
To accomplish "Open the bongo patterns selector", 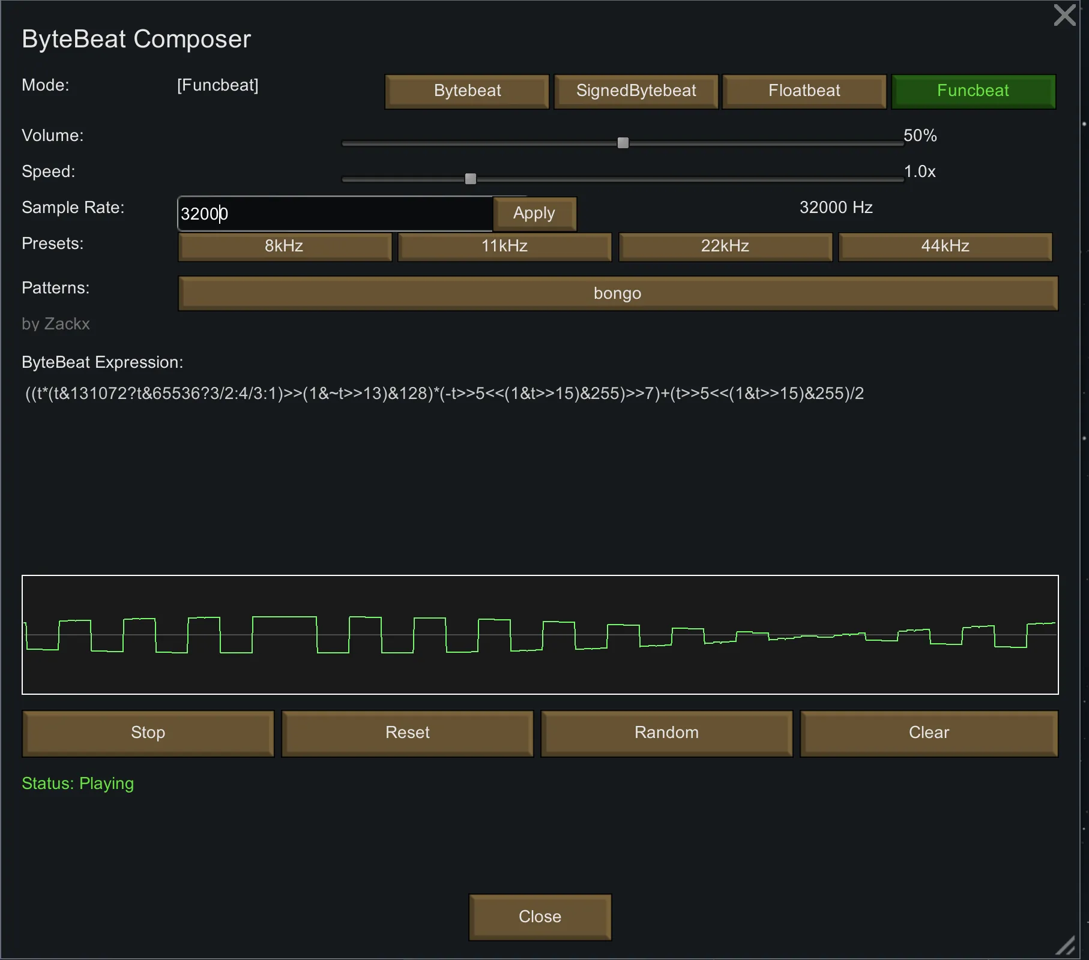I will pyautogui.click(x=617, y=293).
